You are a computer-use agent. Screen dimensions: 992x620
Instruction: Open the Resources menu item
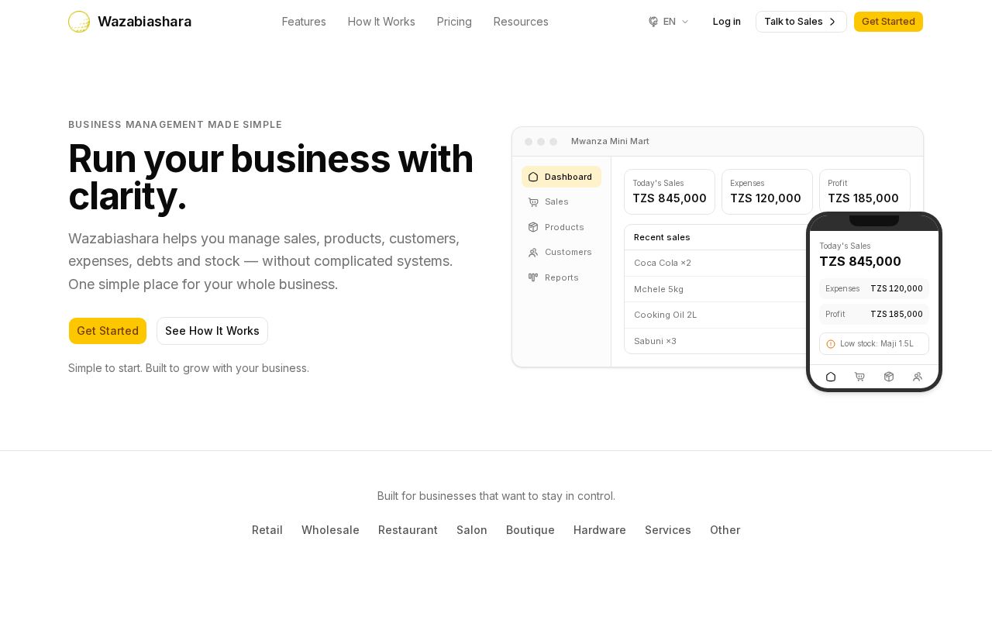click(521, 22)
